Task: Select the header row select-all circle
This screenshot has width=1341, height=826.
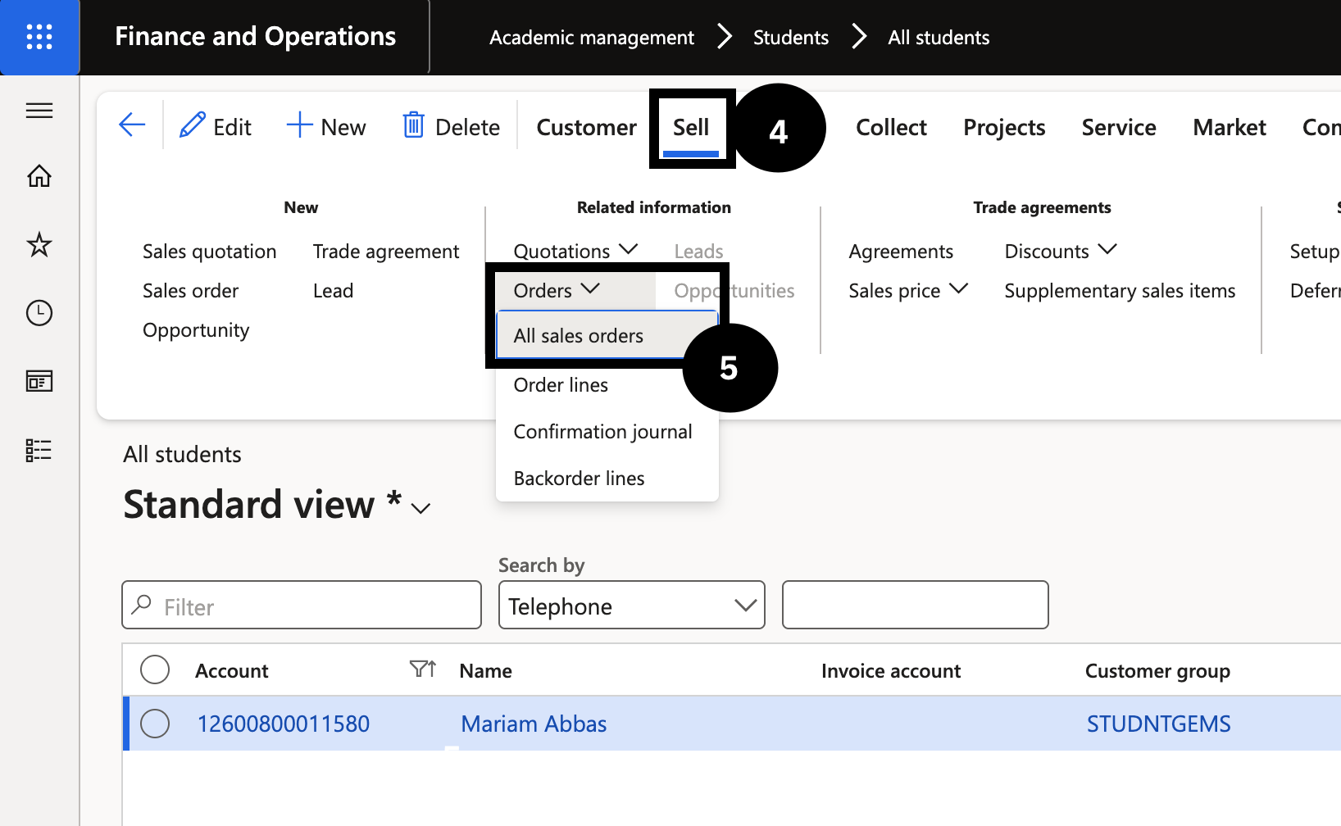Action: (x=155, y=669)
